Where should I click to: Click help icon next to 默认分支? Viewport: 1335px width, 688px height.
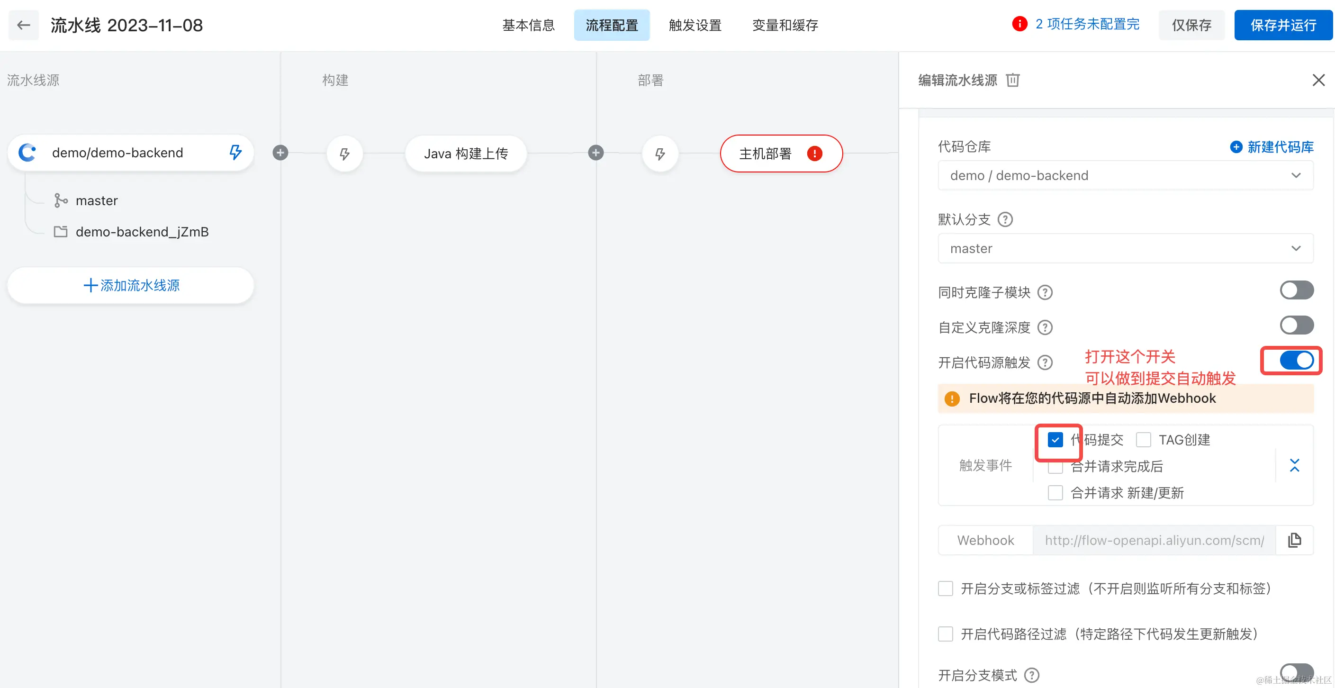1005,219
